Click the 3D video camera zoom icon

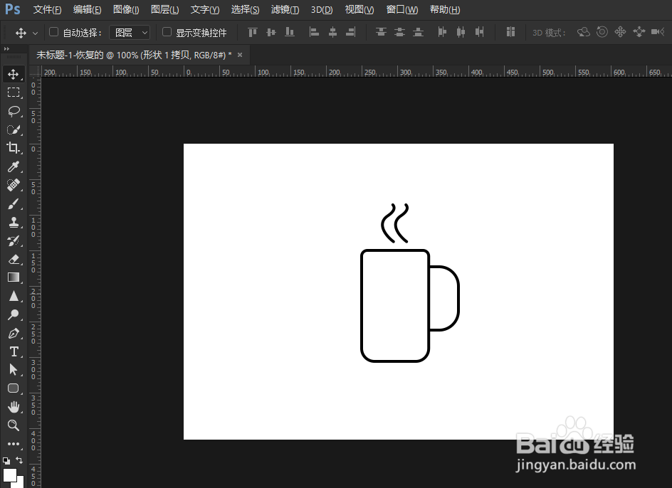(658, 32)
